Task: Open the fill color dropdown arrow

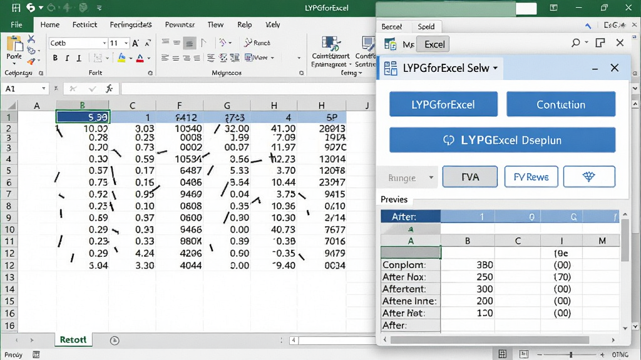Action: (130, 58)
